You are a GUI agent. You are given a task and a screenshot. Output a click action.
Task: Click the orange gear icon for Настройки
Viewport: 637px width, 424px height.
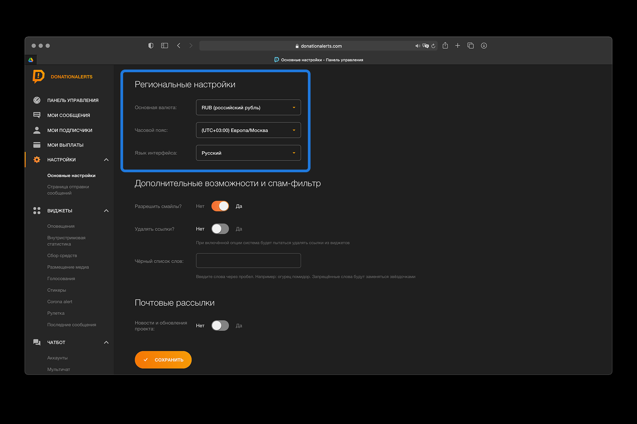(37, 160)
